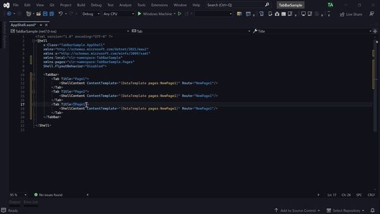Open the Debug menu
This screenshot has height=214, width=380.
[96, 5]
